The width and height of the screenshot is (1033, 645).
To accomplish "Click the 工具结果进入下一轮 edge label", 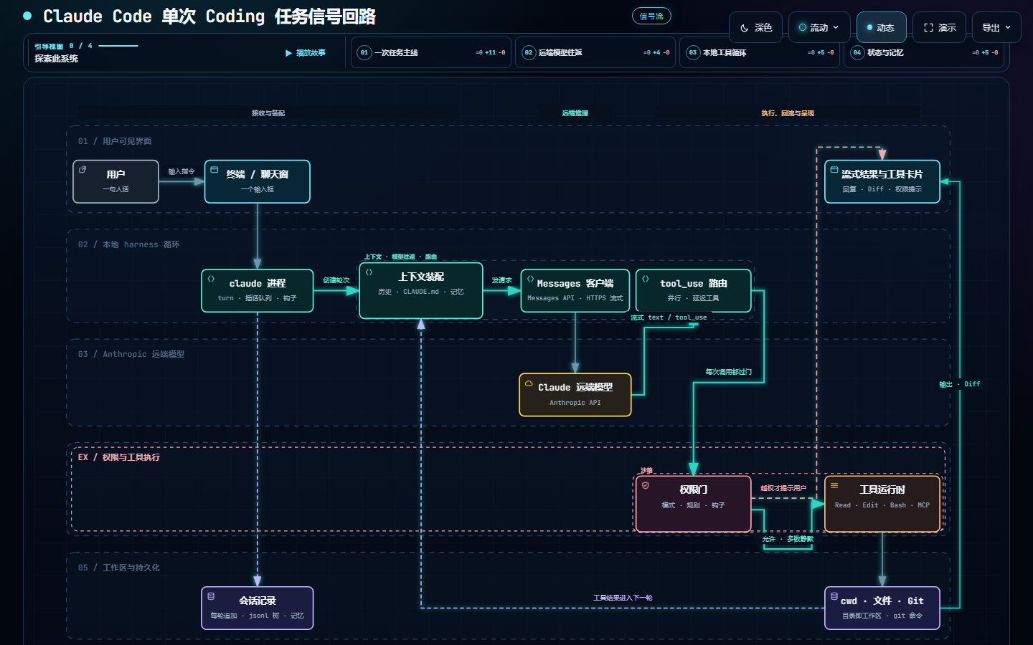I will [x=623, y=598].
